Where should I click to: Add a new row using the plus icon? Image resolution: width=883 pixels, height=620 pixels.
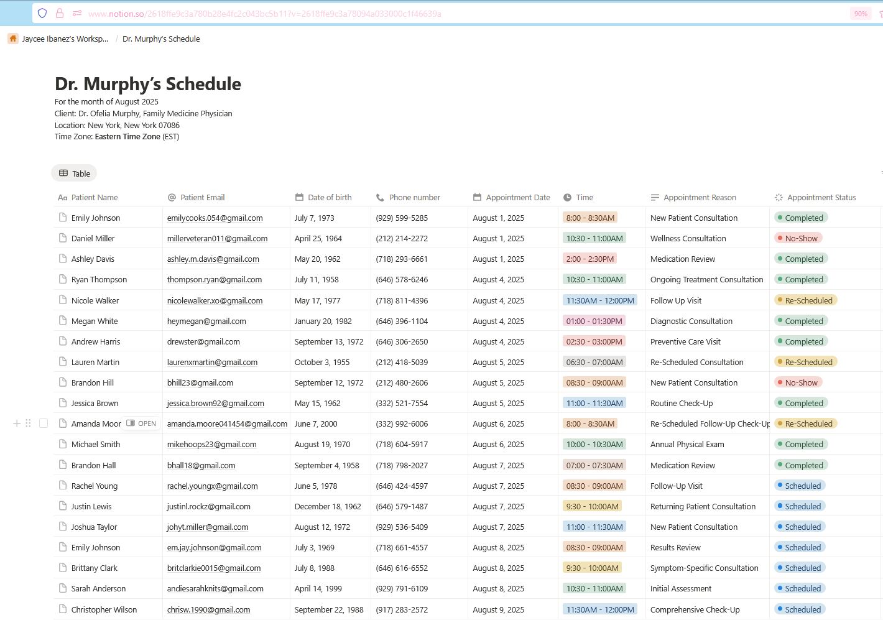(17, 423)
